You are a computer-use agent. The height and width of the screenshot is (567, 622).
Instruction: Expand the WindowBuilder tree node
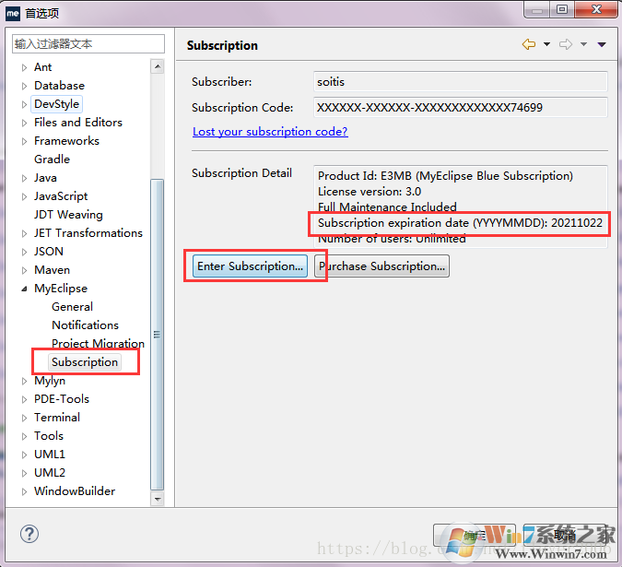[24, 491]
